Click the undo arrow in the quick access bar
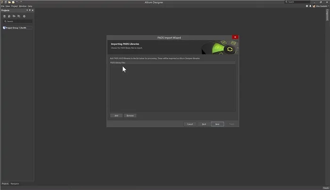 point(17,2)
